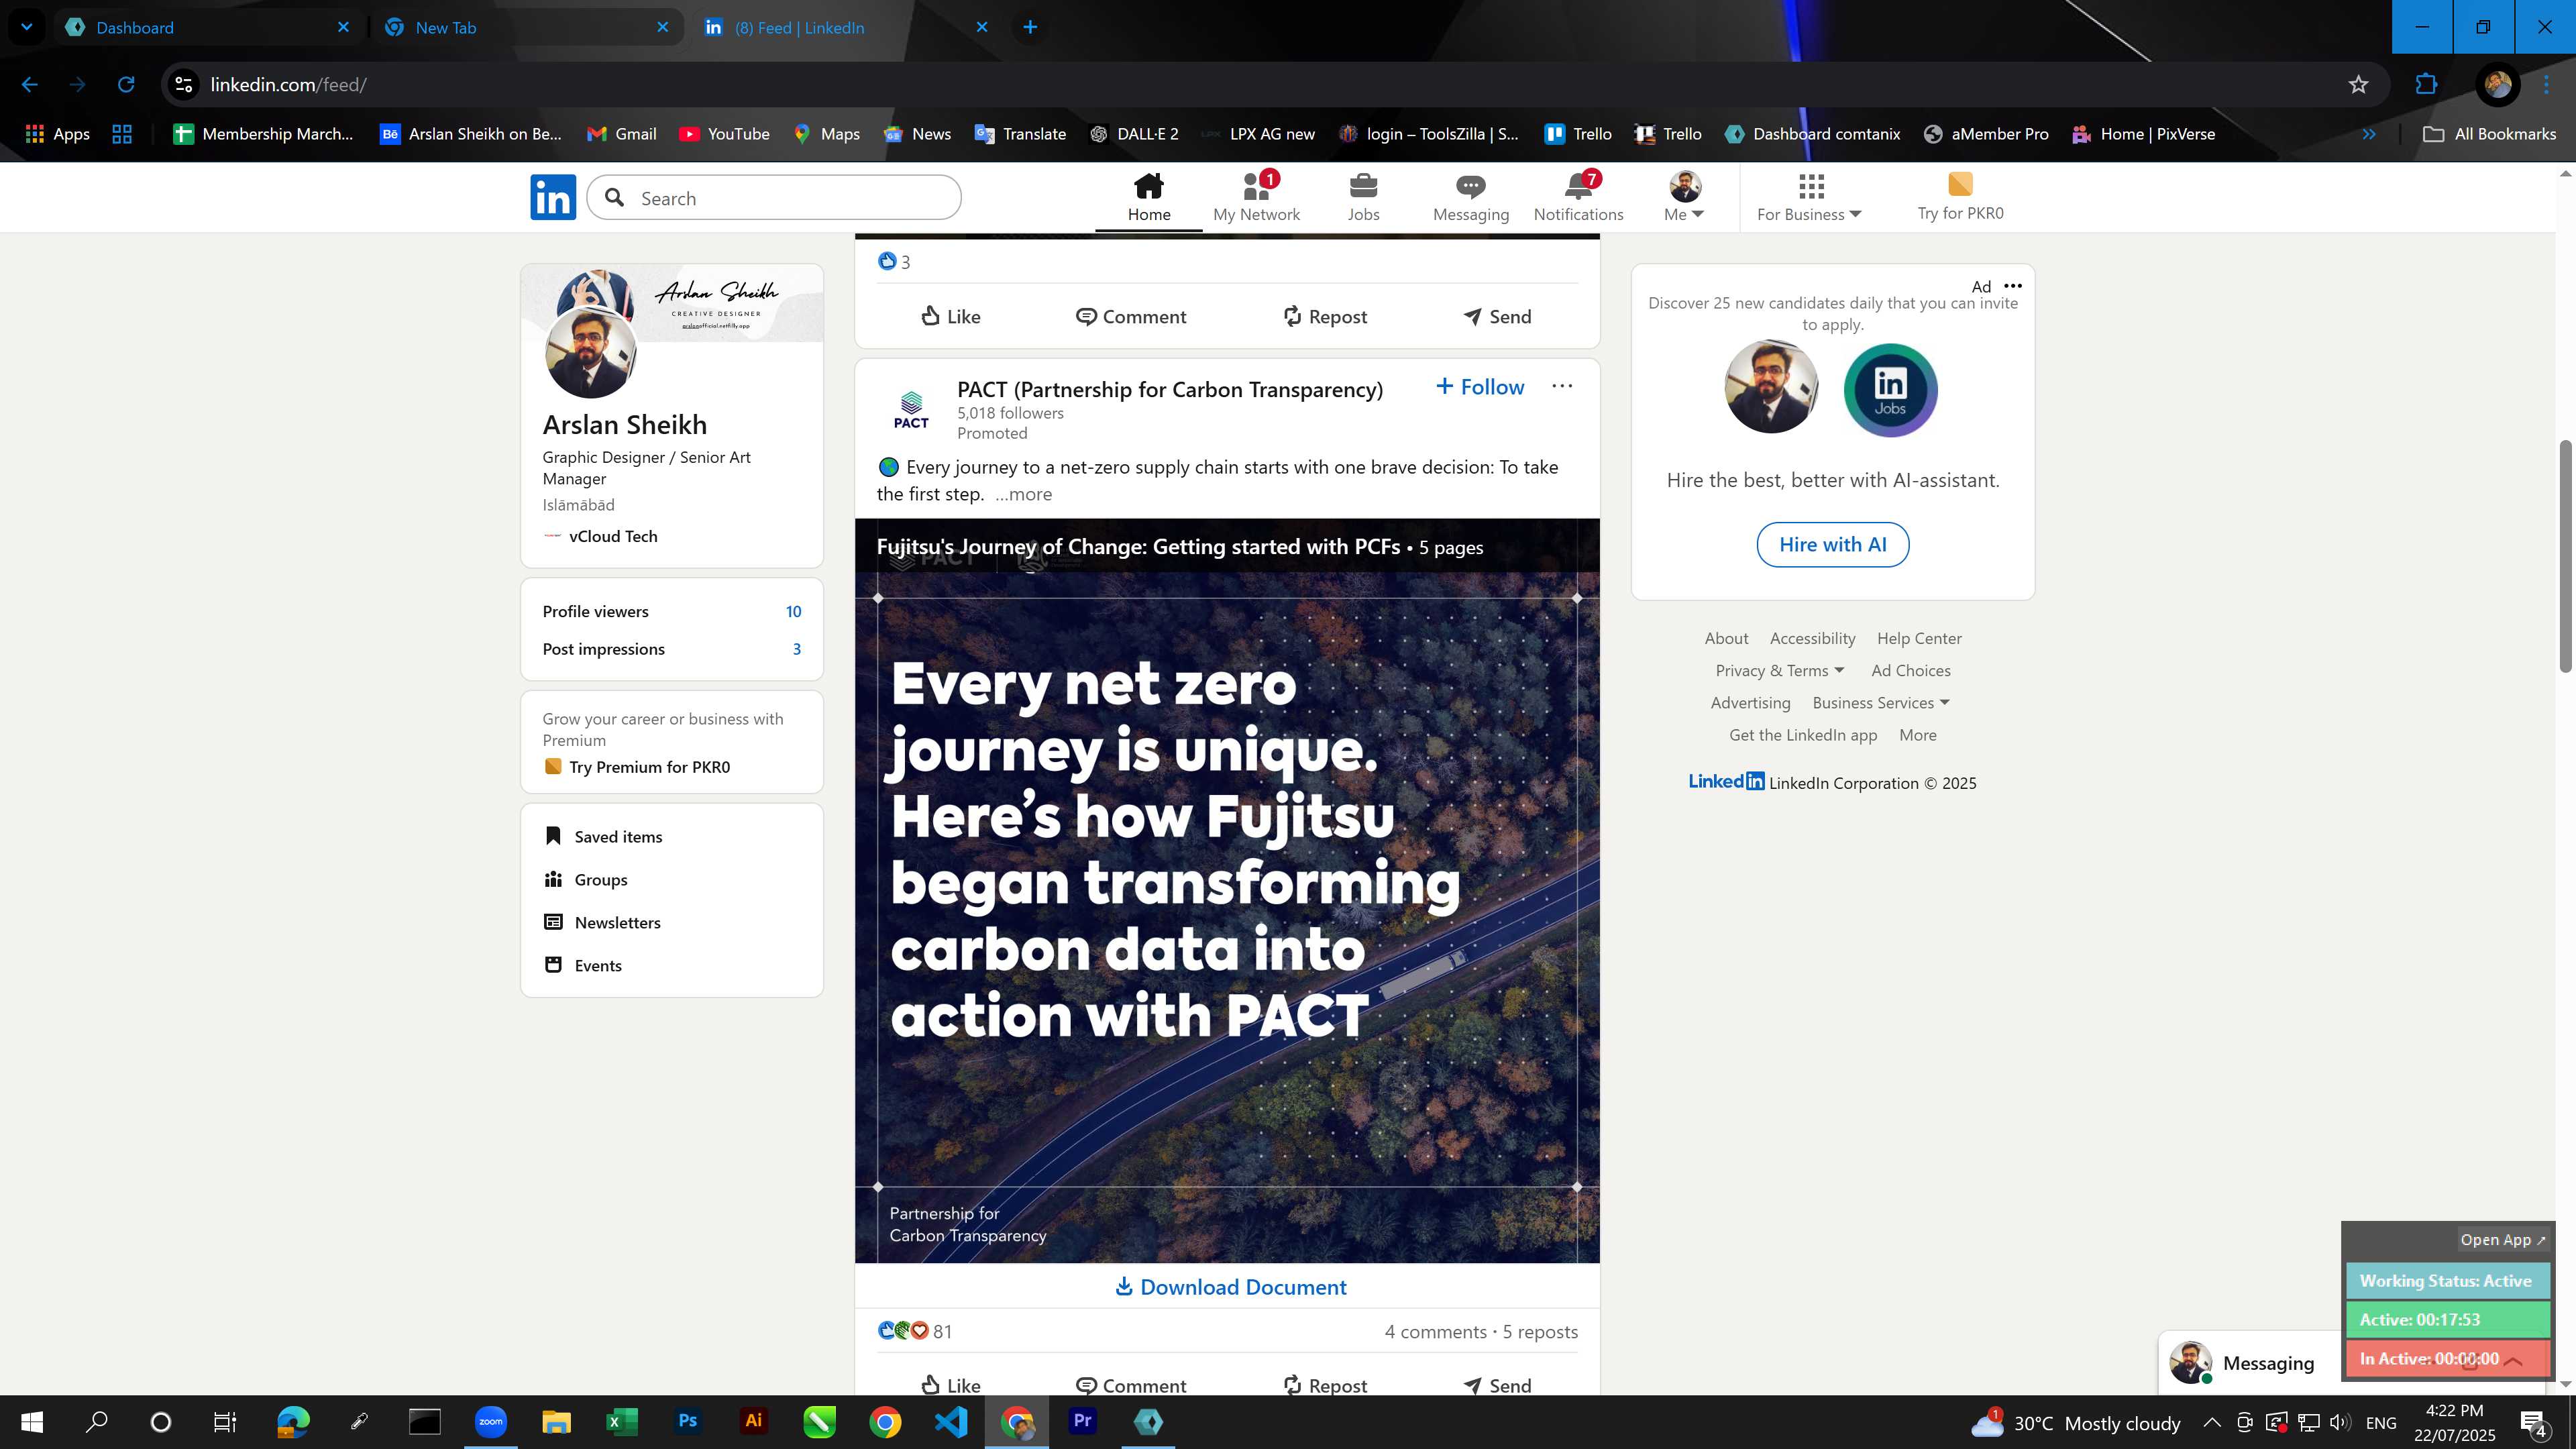Open 5 reposts on PACT post
2576x1449 pixels.
(1540, 1332)
